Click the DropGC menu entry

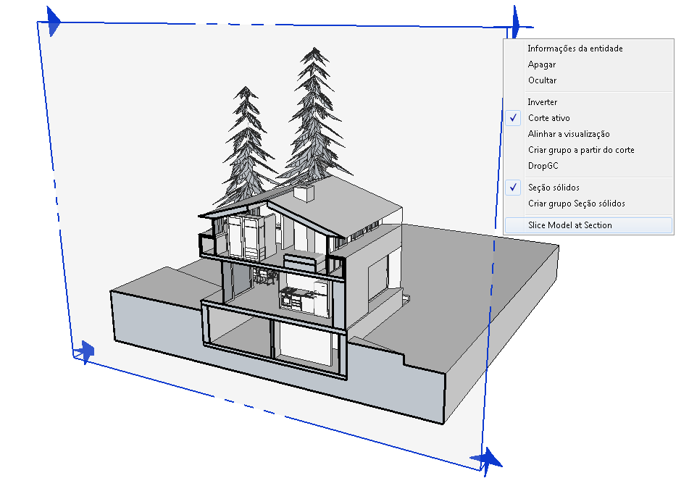pos(588,166)
